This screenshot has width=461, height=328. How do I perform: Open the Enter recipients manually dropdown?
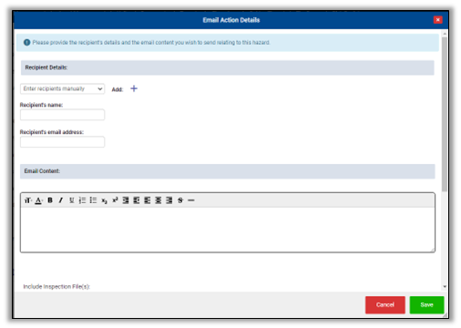63,88
